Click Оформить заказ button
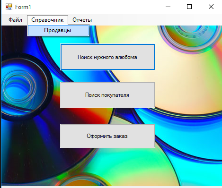 107,136
